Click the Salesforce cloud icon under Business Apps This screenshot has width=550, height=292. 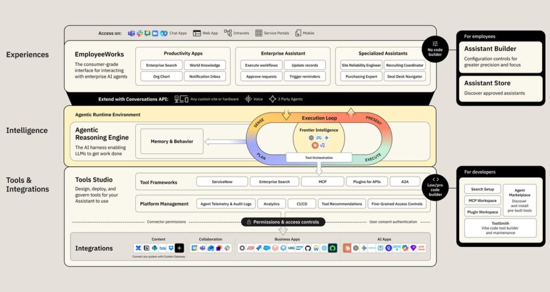(x=267, y=248)
